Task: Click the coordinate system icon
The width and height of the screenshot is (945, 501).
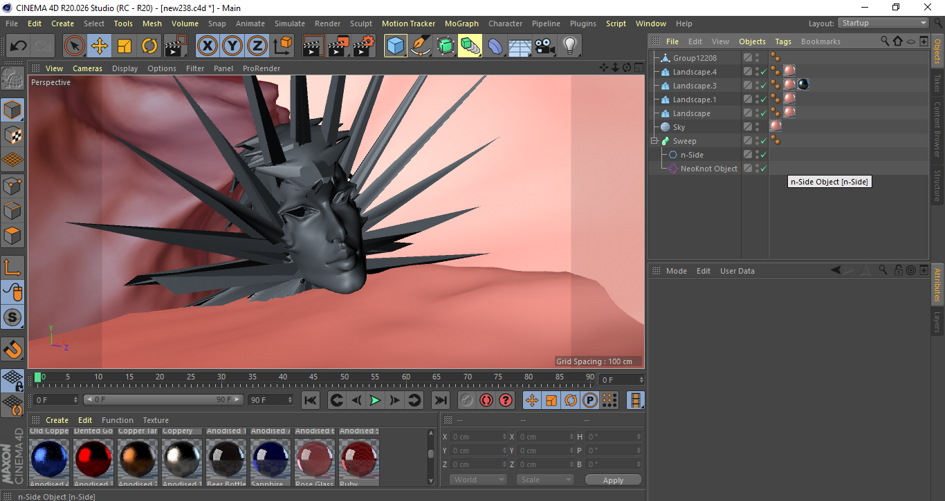Action: (x=282, y=46)
